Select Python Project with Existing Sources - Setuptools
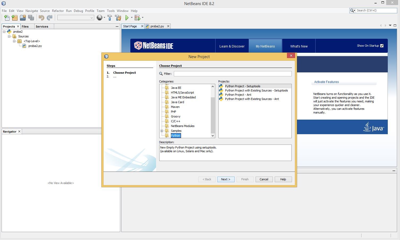The height and width of the screenshot is (240, 400). (x=256, y=90)
